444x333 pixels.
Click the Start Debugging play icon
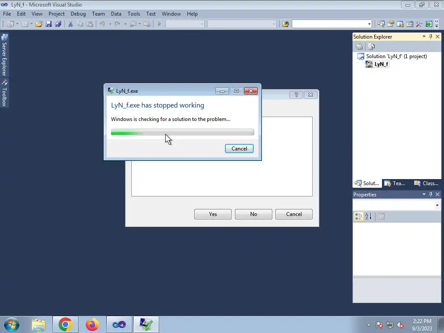click(x=160, y=24)
